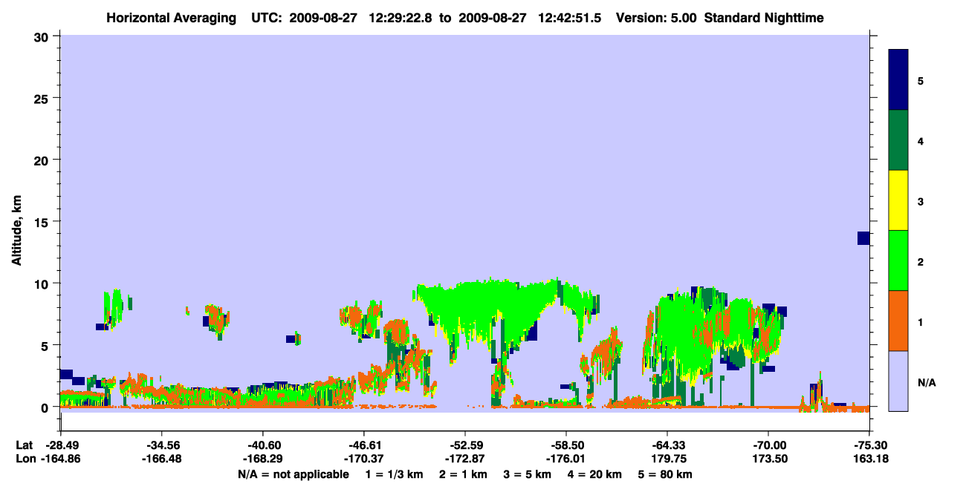966x495 pixels.
Task: Click longitude value '-166.48'
Action: 161,459
